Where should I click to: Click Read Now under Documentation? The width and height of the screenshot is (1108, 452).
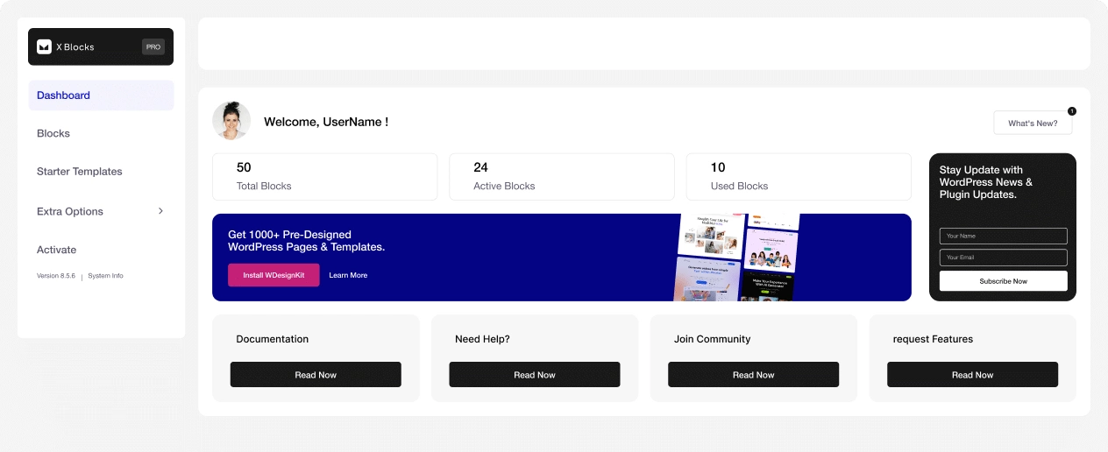(316, 375)
